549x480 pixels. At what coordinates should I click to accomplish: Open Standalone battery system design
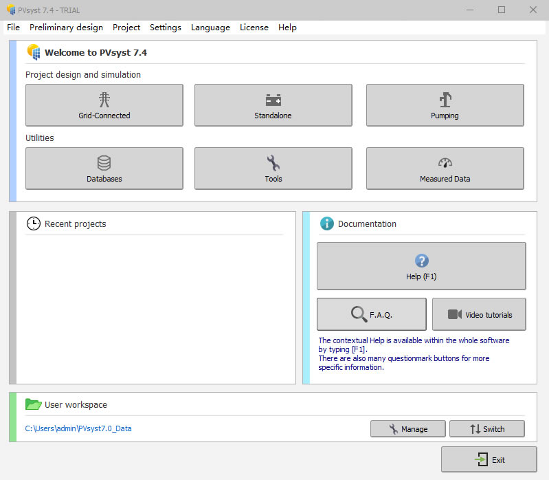(x=273, y=105)
